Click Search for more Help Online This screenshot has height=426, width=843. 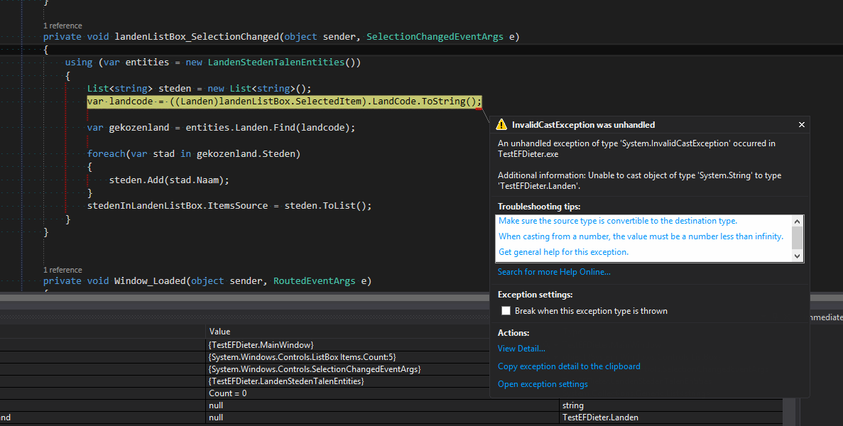[x=554, y=272]
